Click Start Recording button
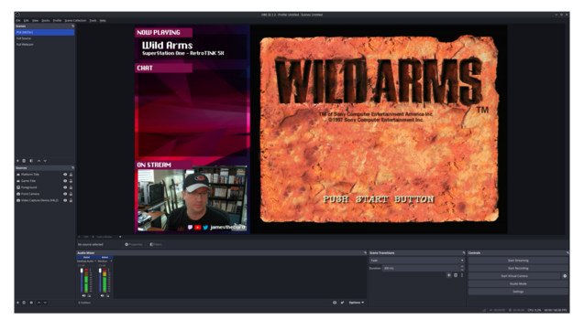The height and width of the screenshot is (330, 584). pyautogui.click(x=518, y=268)
